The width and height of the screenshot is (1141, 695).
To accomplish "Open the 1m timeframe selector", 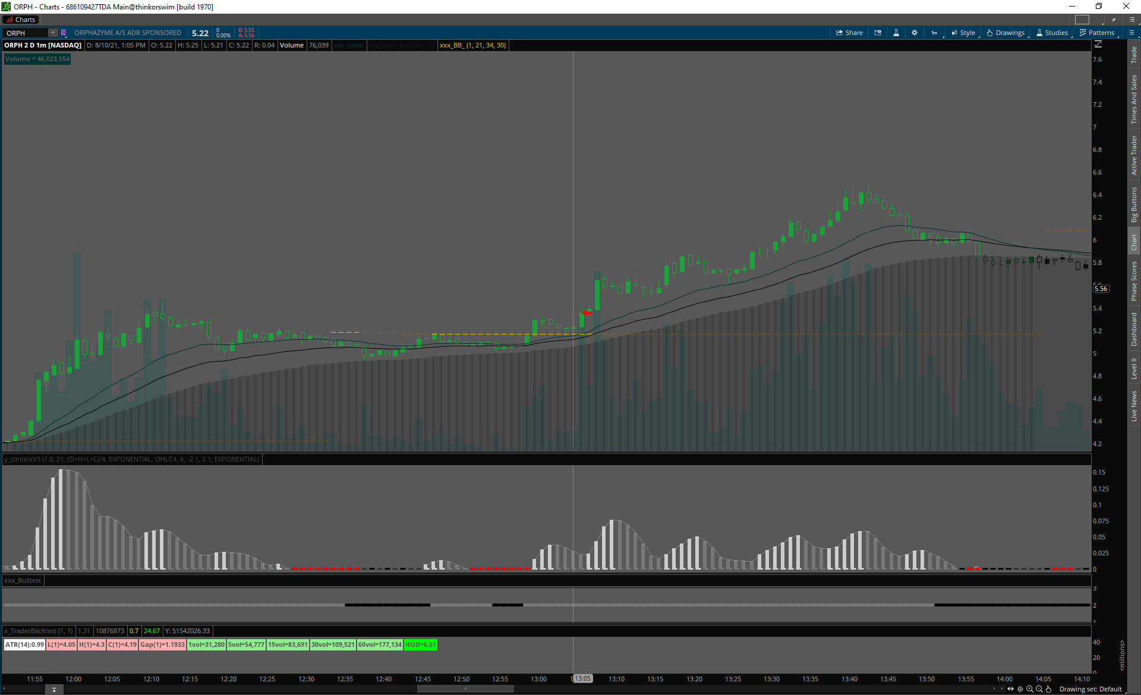I will pos(934,33).
